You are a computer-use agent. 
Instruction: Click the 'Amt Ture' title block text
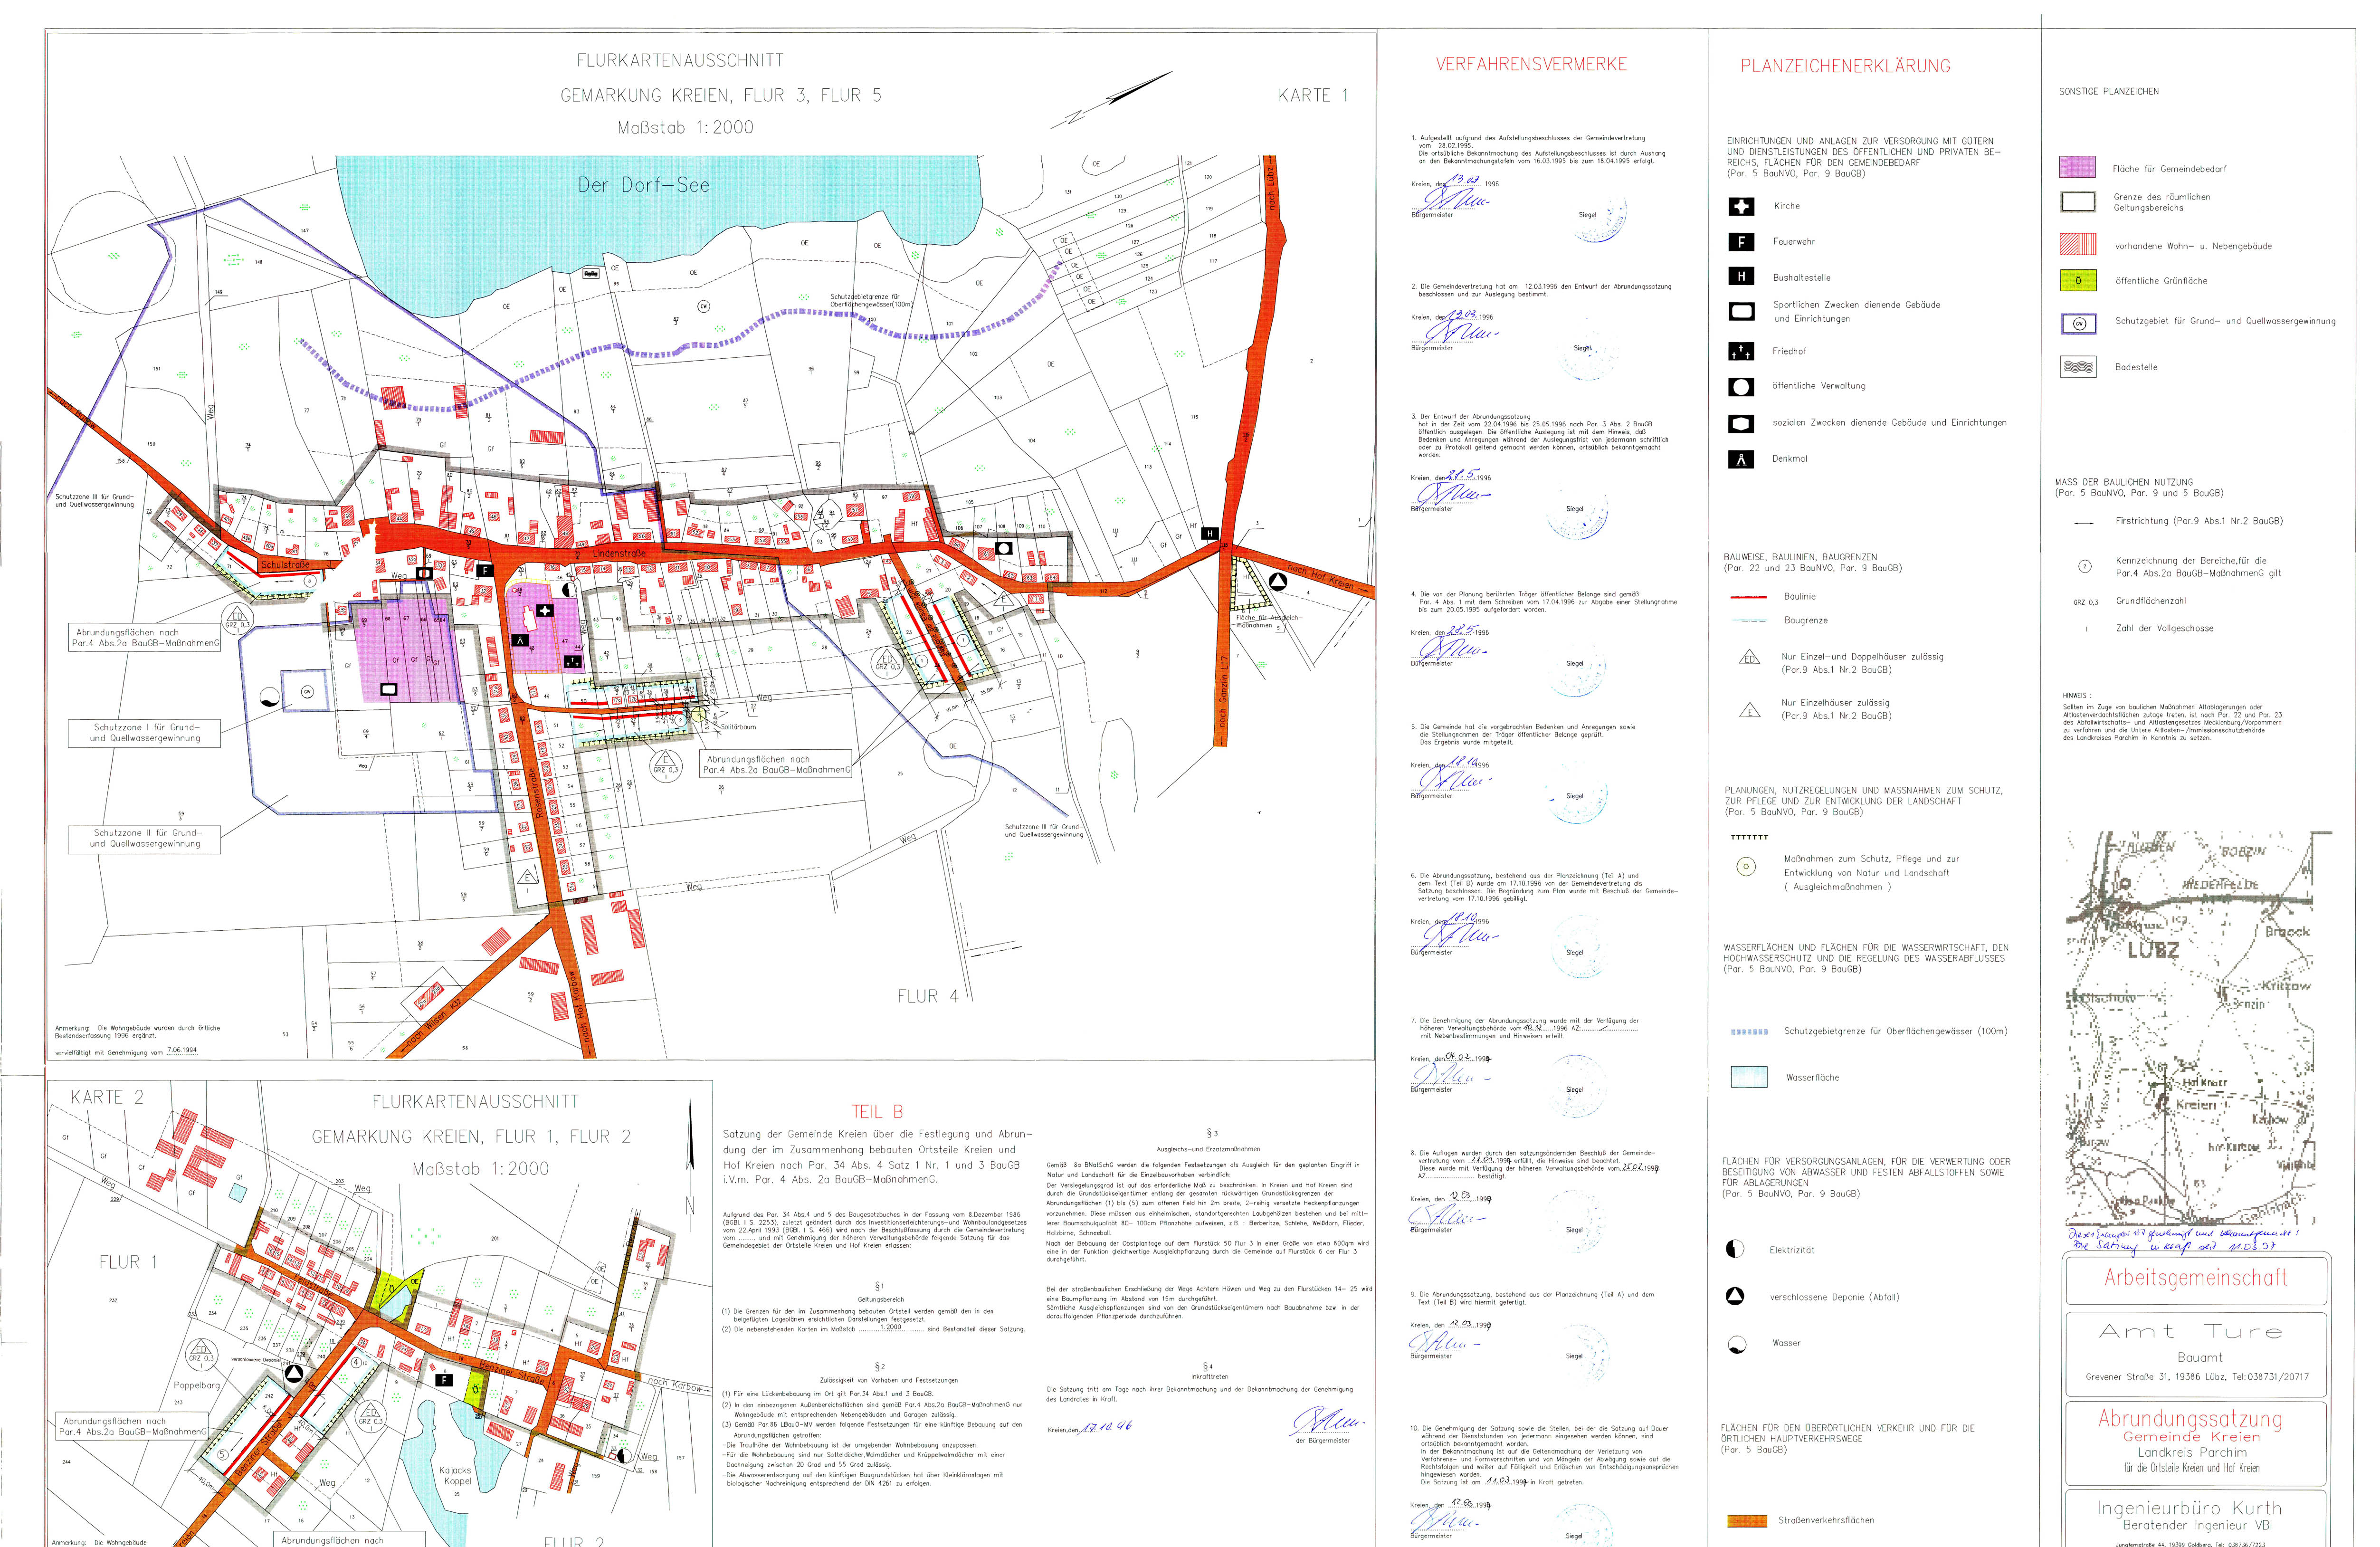pos(2190,1332)
